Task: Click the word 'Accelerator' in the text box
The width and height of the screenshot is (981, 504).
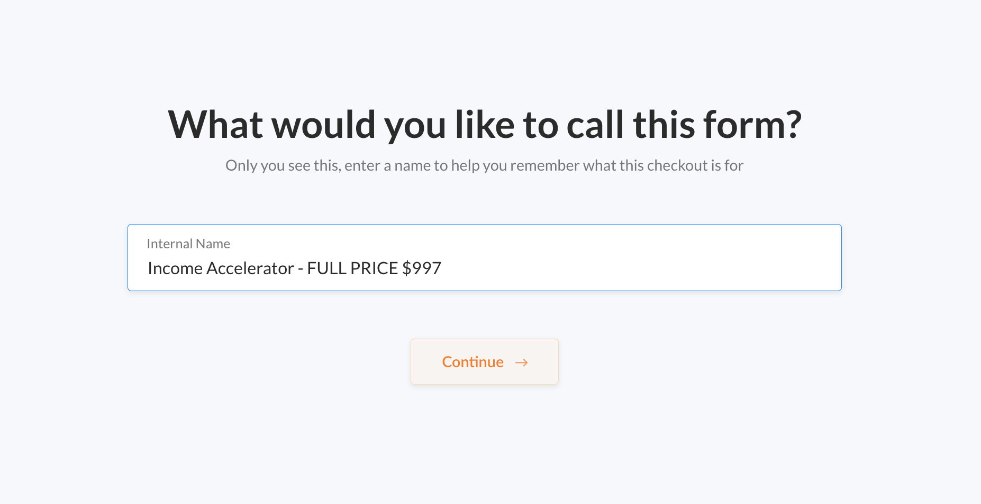Action: point(250,268)
